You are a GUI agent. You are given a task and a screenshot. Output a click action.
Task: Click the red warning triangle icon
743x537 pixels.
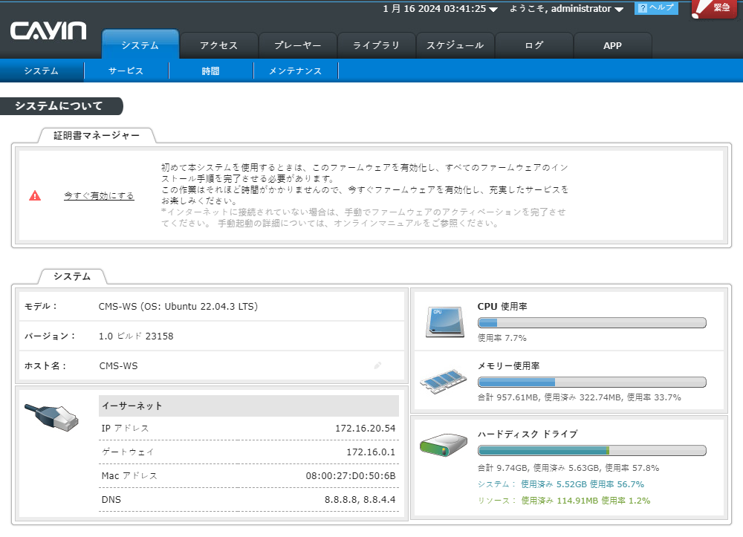pos(35,195)
